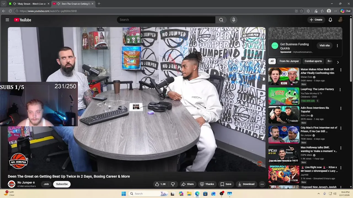Open the MrBeast Shoot live stream thumbnail
This screenshot has height=198, width=353.
[x=284, y=174]
